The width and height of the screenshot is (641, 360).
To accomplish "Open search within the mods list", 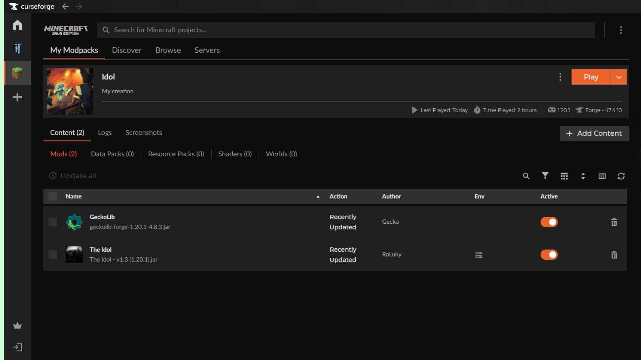I will [526, 176].
